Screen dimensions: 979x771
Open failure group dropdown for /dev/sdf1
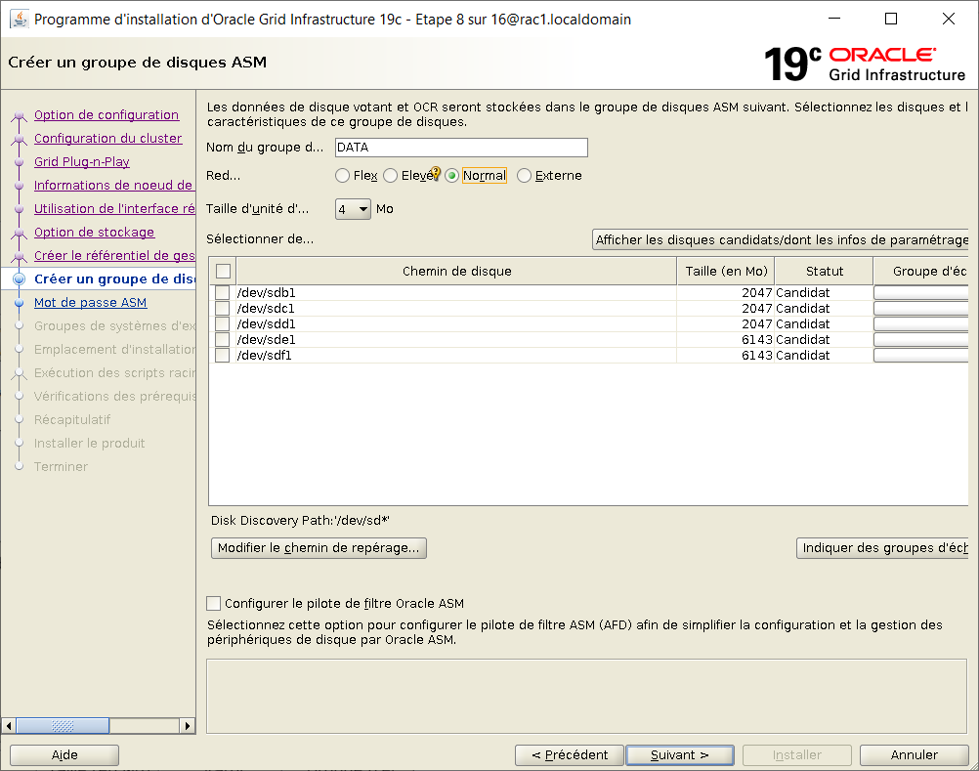click(921, 356)
